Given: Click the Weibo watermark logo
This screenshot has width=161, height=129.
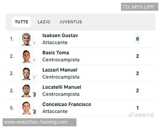Looking at the screenshot, I should 131,115.
